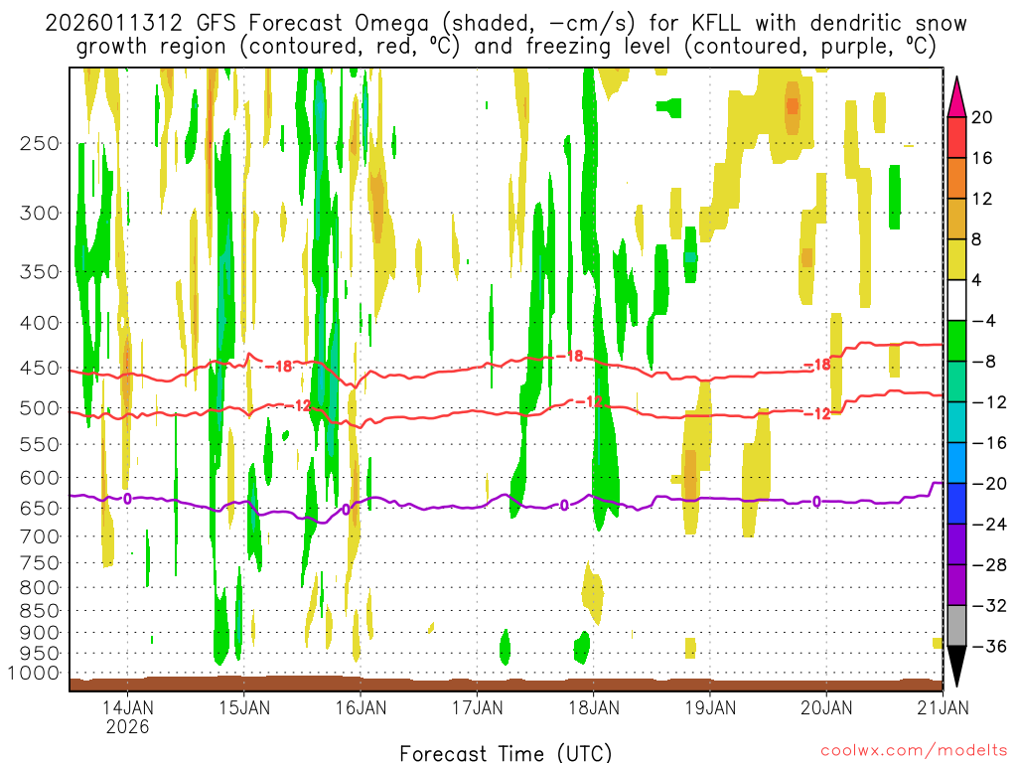The image size is (1017, 763).
Task: Click the 800 pressure level label
Action: point(40,588)
